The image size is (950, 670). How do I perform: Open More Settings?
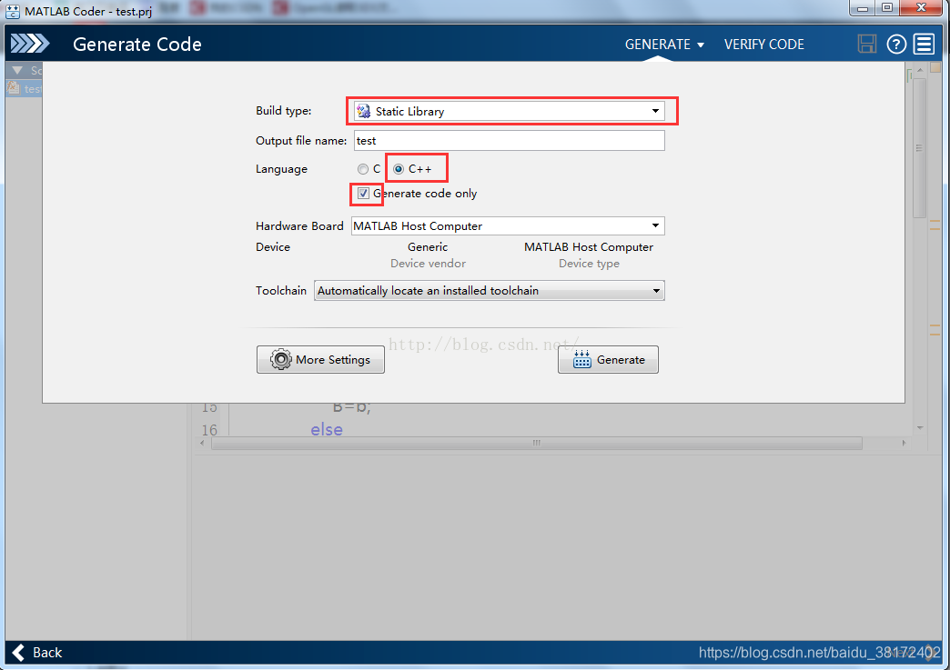[320, 360]
